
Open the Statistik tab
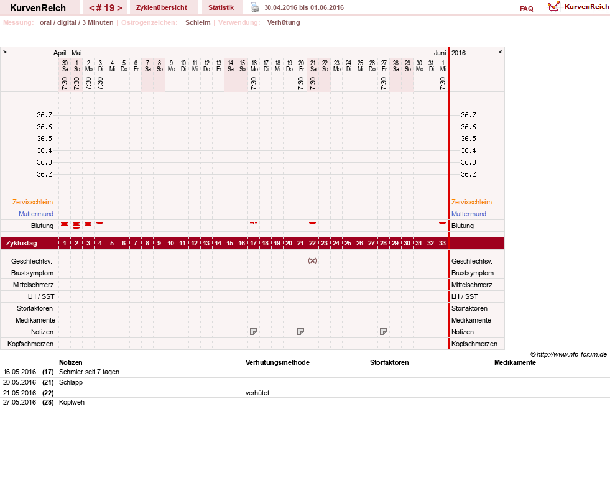[x=221, y=7]
